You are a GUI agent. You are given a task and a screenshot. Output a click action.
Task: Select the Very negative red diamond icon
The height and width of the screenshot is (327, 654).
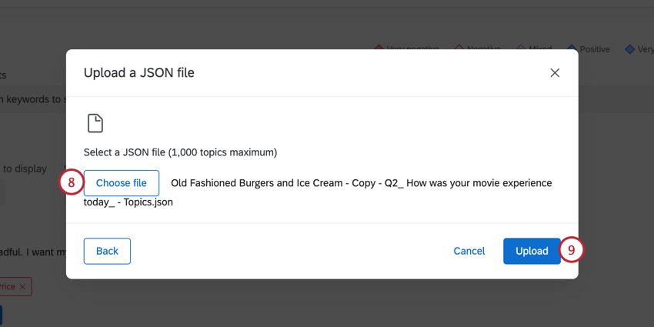379,48
